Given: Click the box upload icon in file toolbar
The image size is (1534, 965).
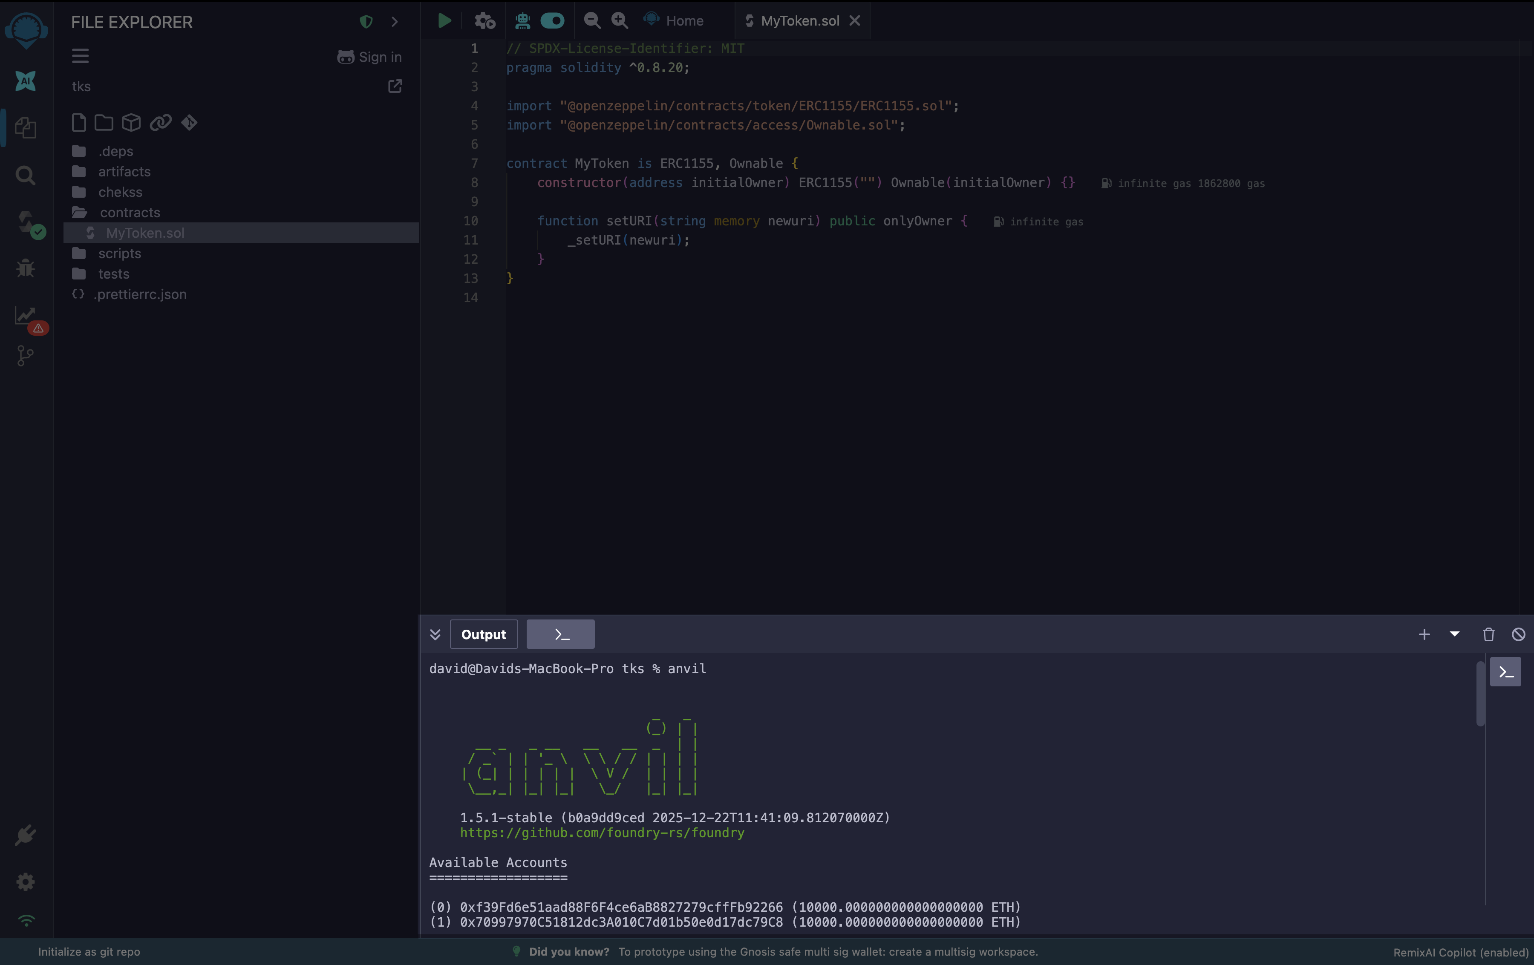Looking at the screenshot, I should coord(131,122).
